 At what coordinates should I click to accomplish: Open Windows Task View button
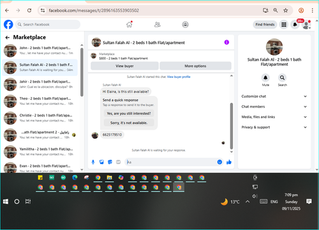coord(28,202)
